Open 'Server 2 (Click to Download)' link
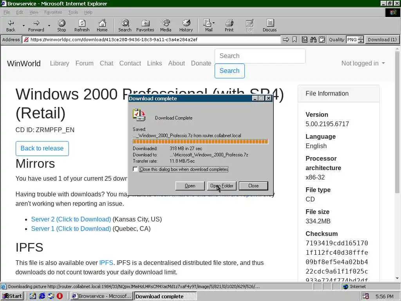 coord(71,219)
